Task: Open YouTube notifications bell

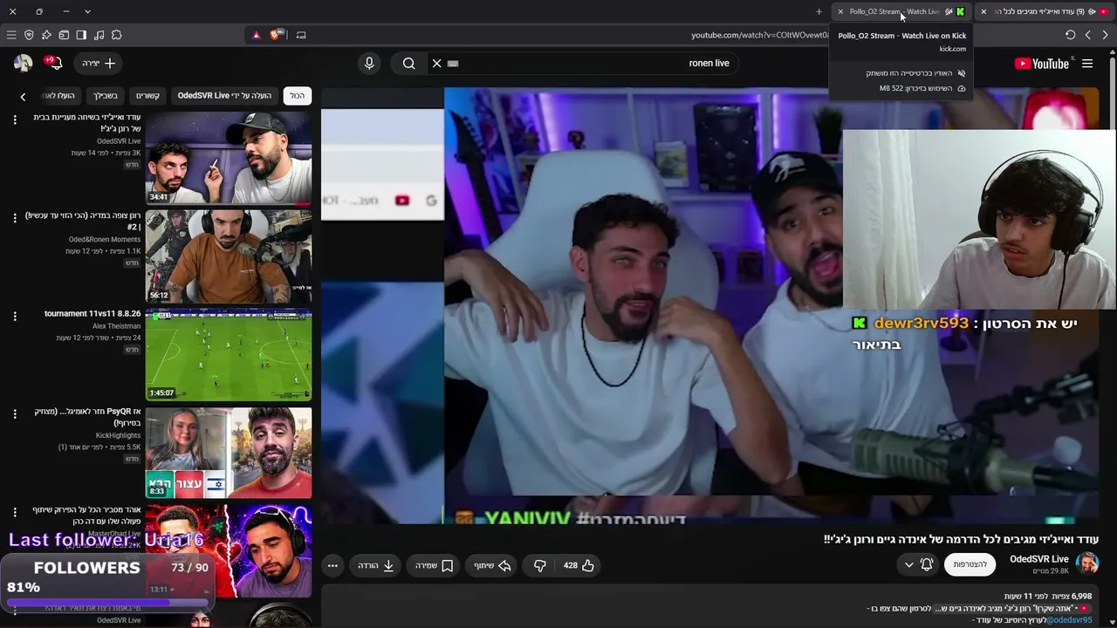Action: point(55,63)
